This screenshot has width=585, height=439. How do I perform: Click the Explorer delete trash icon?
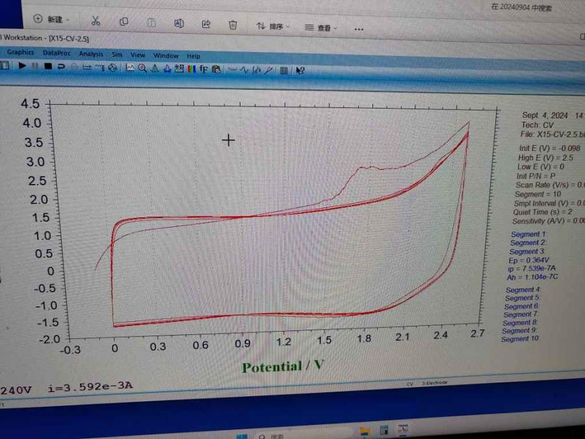(x=233, y=25)
